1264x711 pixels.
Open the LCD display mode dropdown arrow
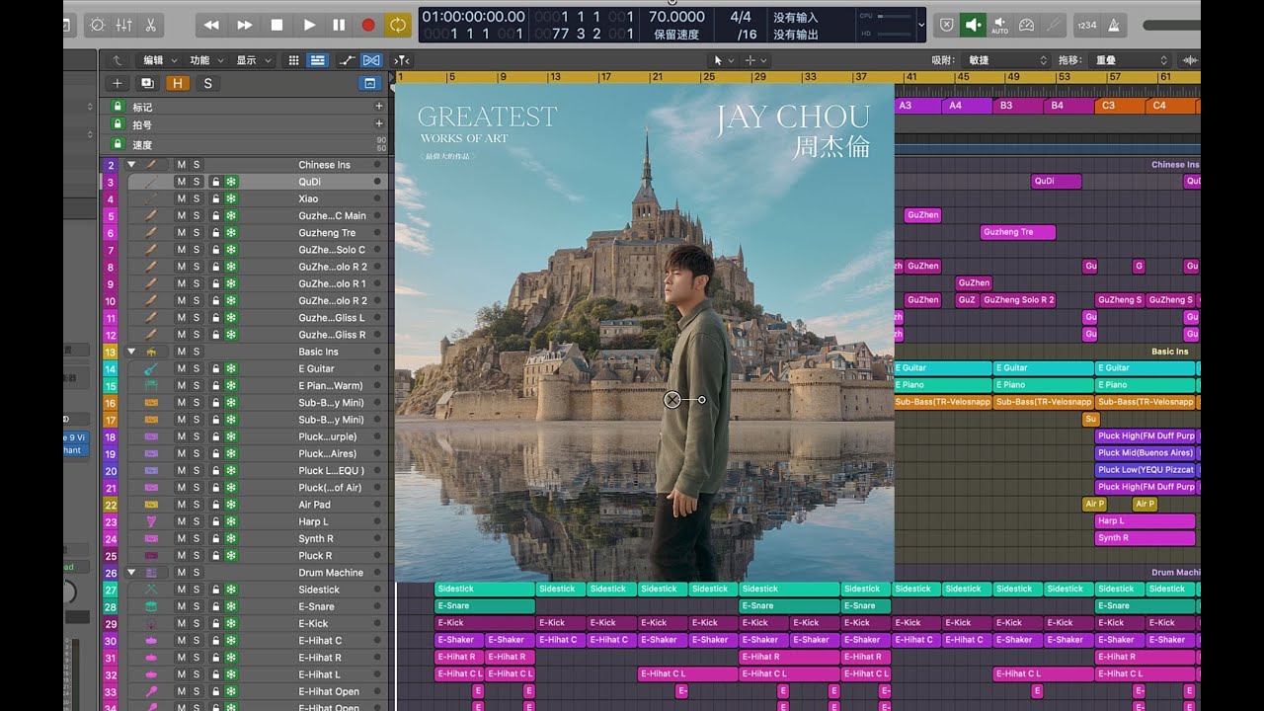[921, 25]
